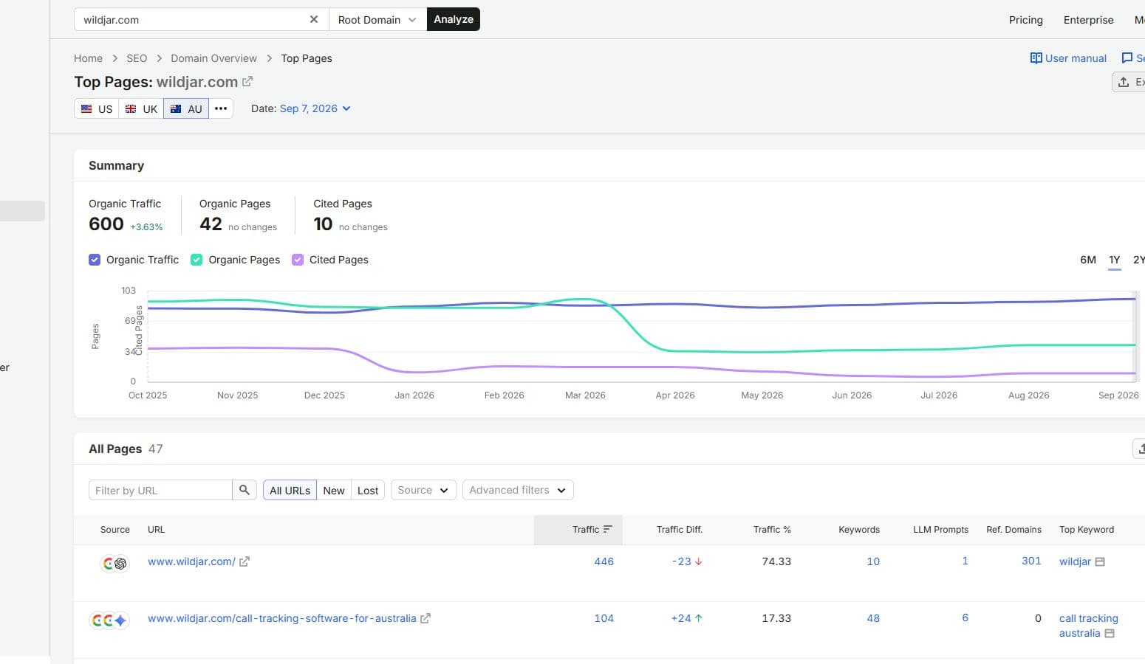Open keywords count 10

873,561
